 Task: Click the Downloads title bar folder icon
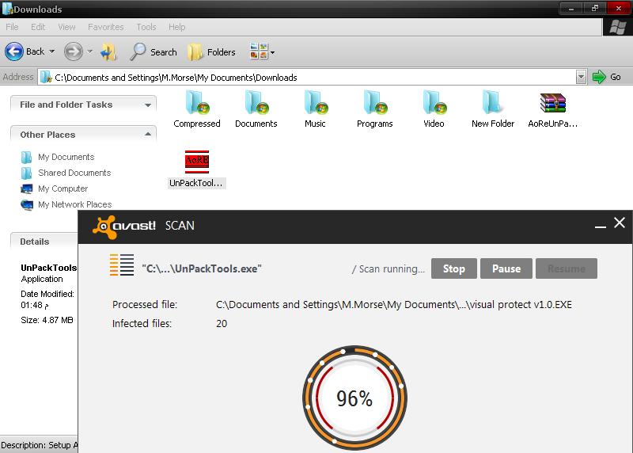click(x=7, y=9)
